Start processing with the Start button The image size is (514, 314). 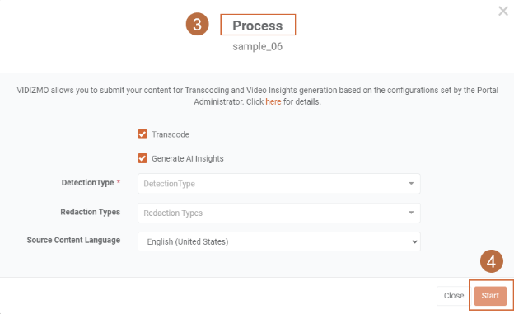pos(490,296)
